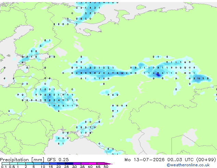The width and height of the screenshot is (217, 168).
Task: Click the 10–15 mm legend swatch
Action: click(x=45, y=164)
